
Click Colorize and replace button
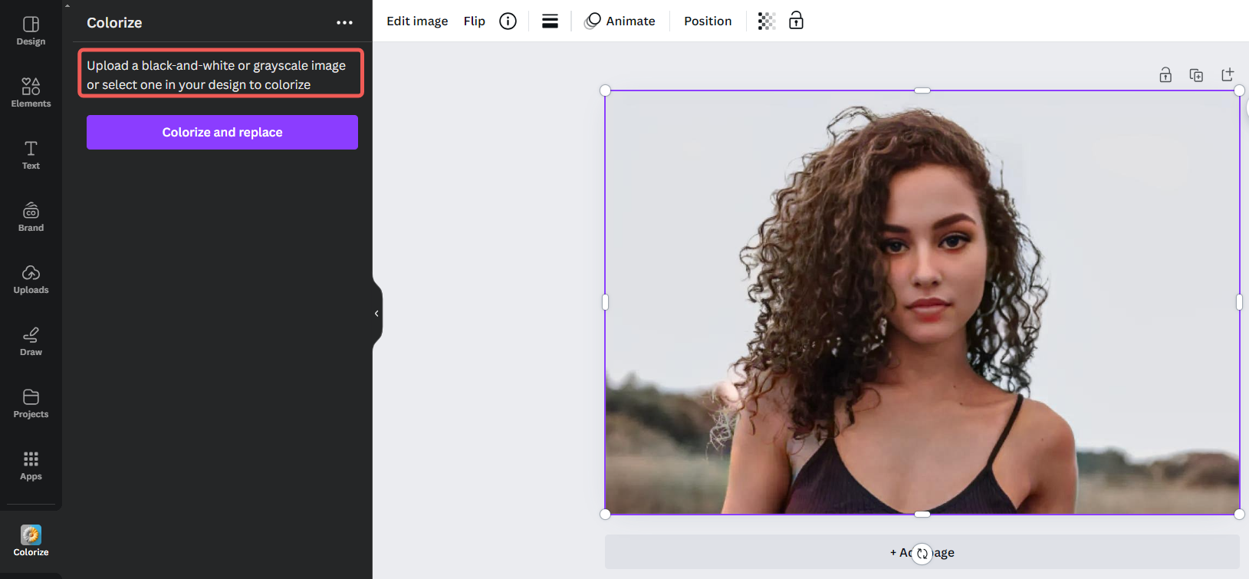pos(222,132)
